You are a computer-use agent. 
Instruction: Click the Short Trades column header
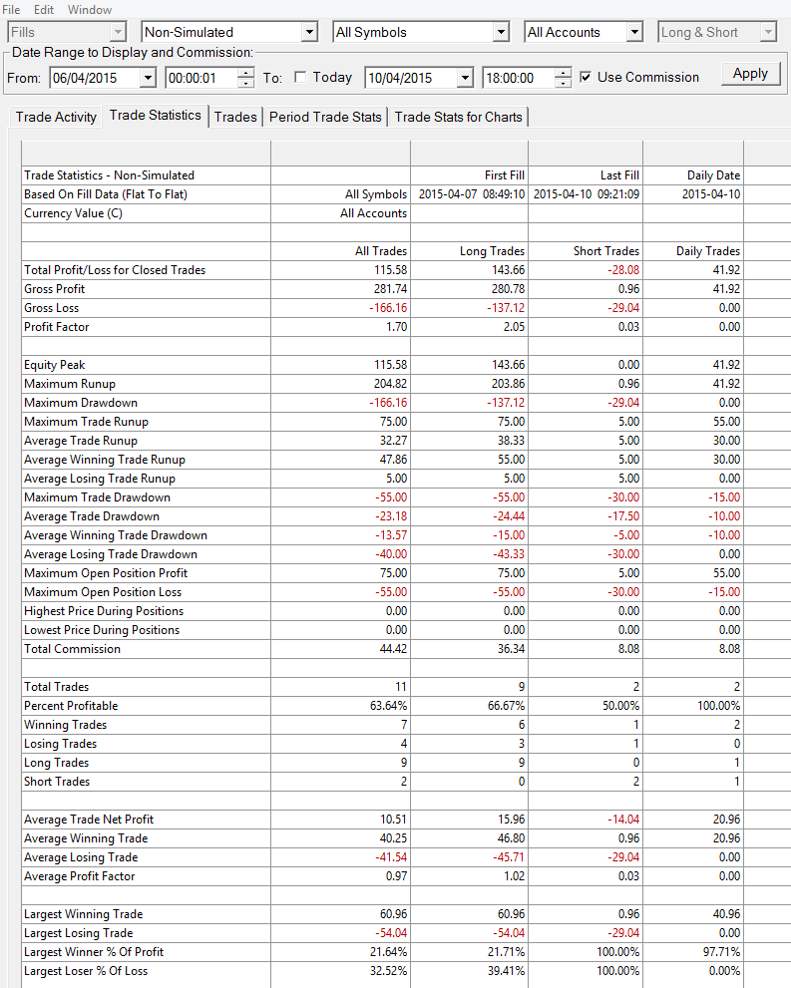(x=605, y=251)
